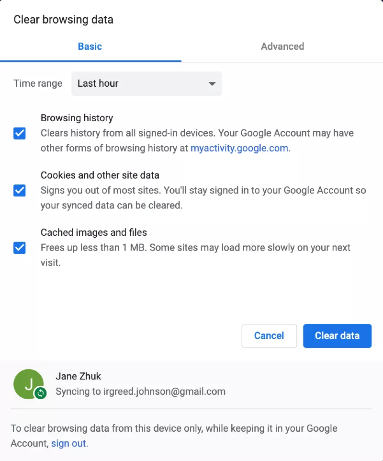Click Jane Zhuk's green profile avatar

28,383
